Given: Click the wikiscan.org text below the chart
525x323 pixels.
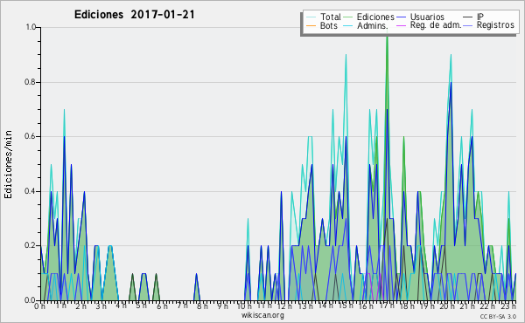Looking at the screenshot, I should (x=262, y=315).
